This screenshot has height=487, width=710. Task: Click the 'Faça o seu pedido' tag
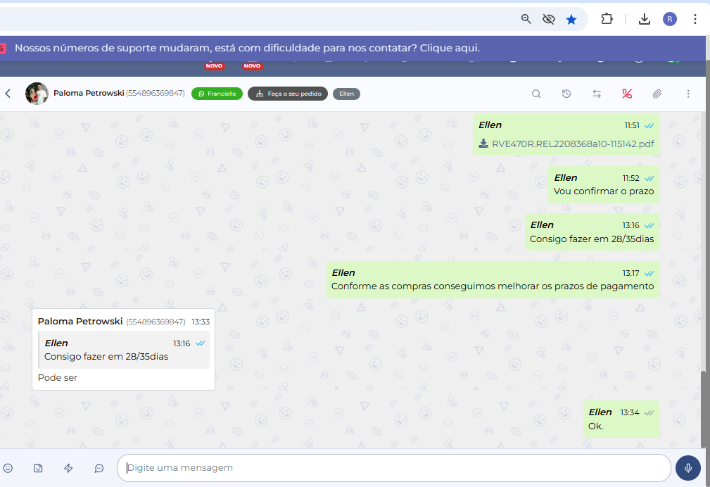coord(288,94)
